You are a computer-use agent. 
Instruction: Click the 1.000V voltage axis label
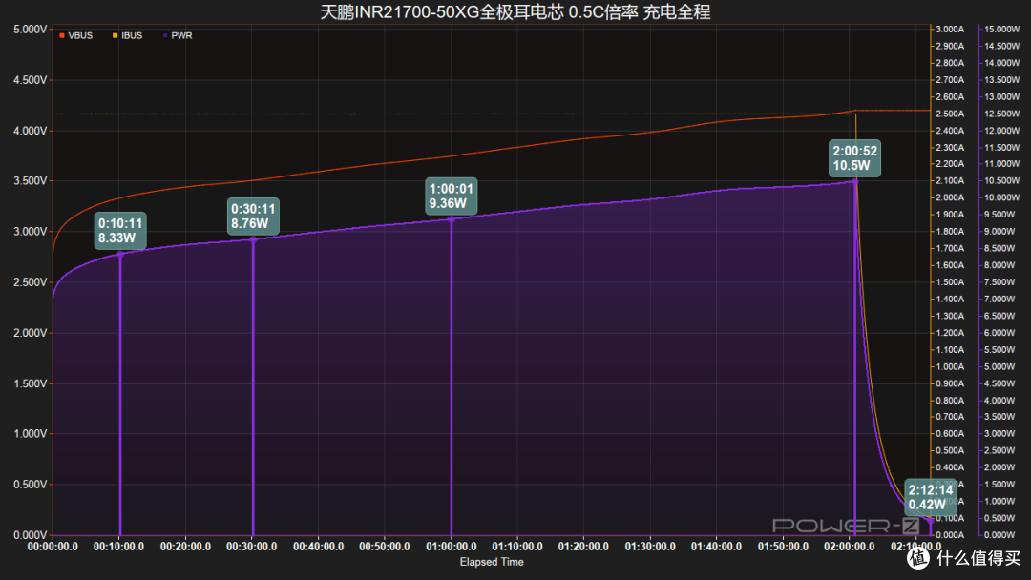31,434
